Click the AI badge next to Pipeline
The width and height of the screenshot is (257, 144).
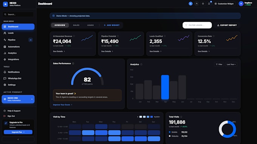coord(31,40)
